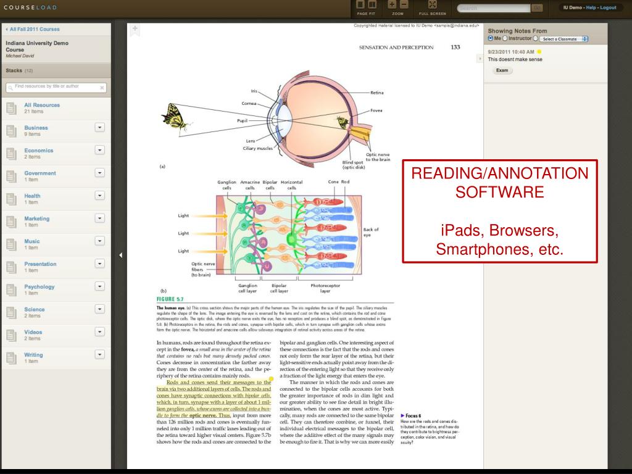The width and height of the screenshot is (632, 474).
Task: Click the Find resources search field
Action: [x=54, y=88]
